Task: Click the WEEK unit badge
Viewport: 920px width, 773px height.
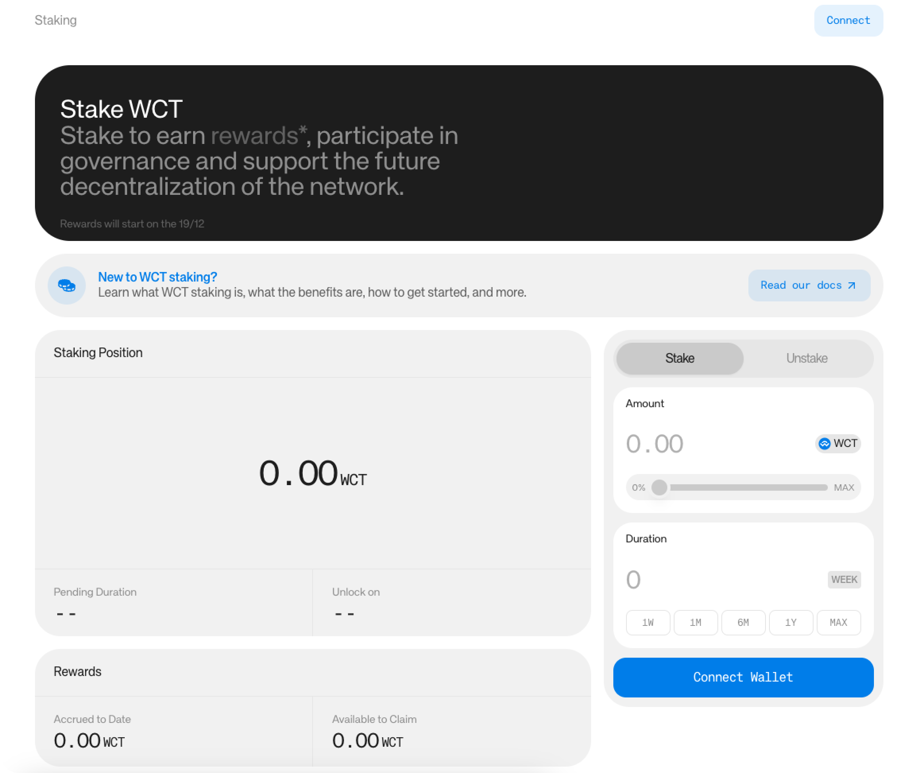Action: click(x=844, y=580)
